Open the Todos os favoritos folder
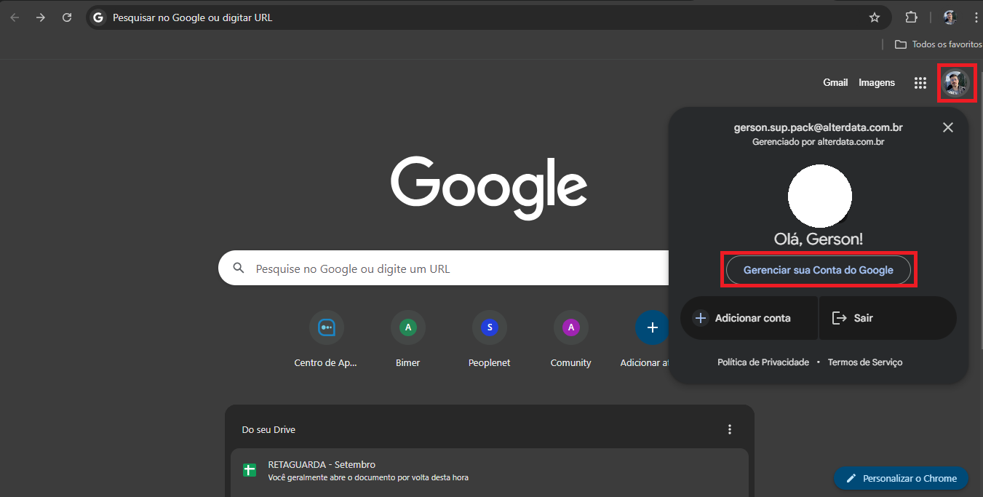 coord(939,44)
